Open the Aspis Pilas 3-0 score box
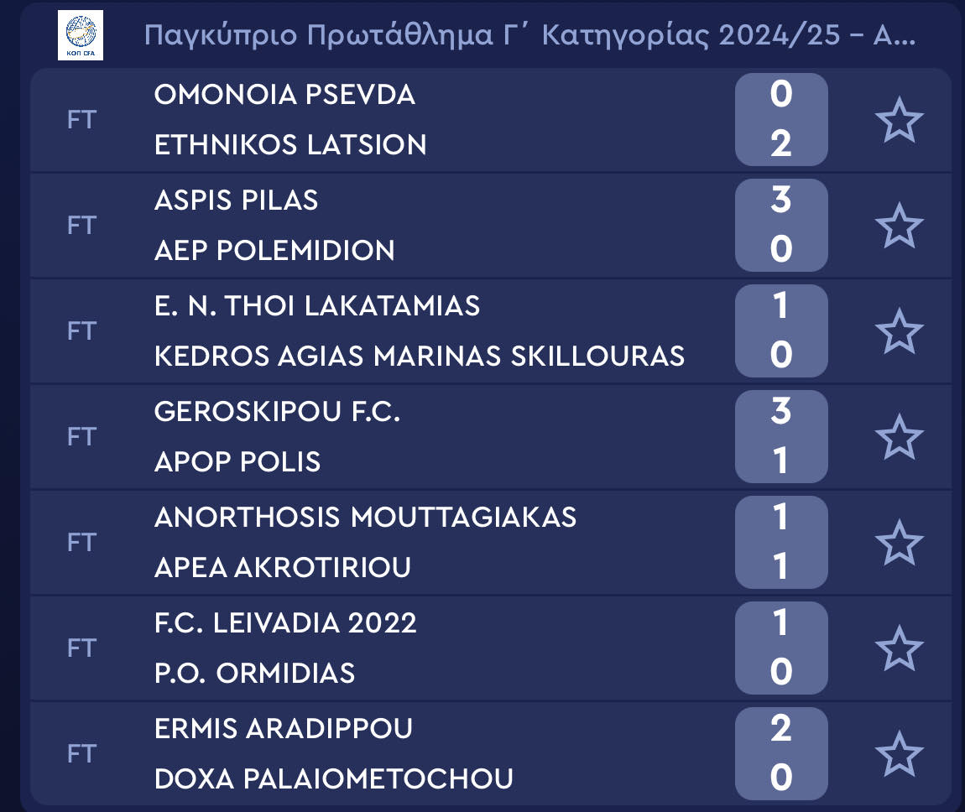Viewport: 965px width, 812px height. (x=781, y=225)
